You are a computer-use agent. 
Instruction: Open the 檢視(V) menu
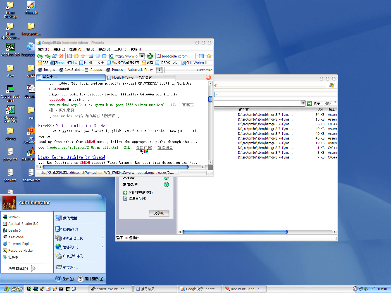tap(75, 49)
